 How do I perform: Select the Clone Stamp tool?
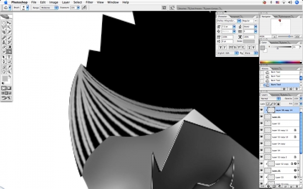(4, 42)
